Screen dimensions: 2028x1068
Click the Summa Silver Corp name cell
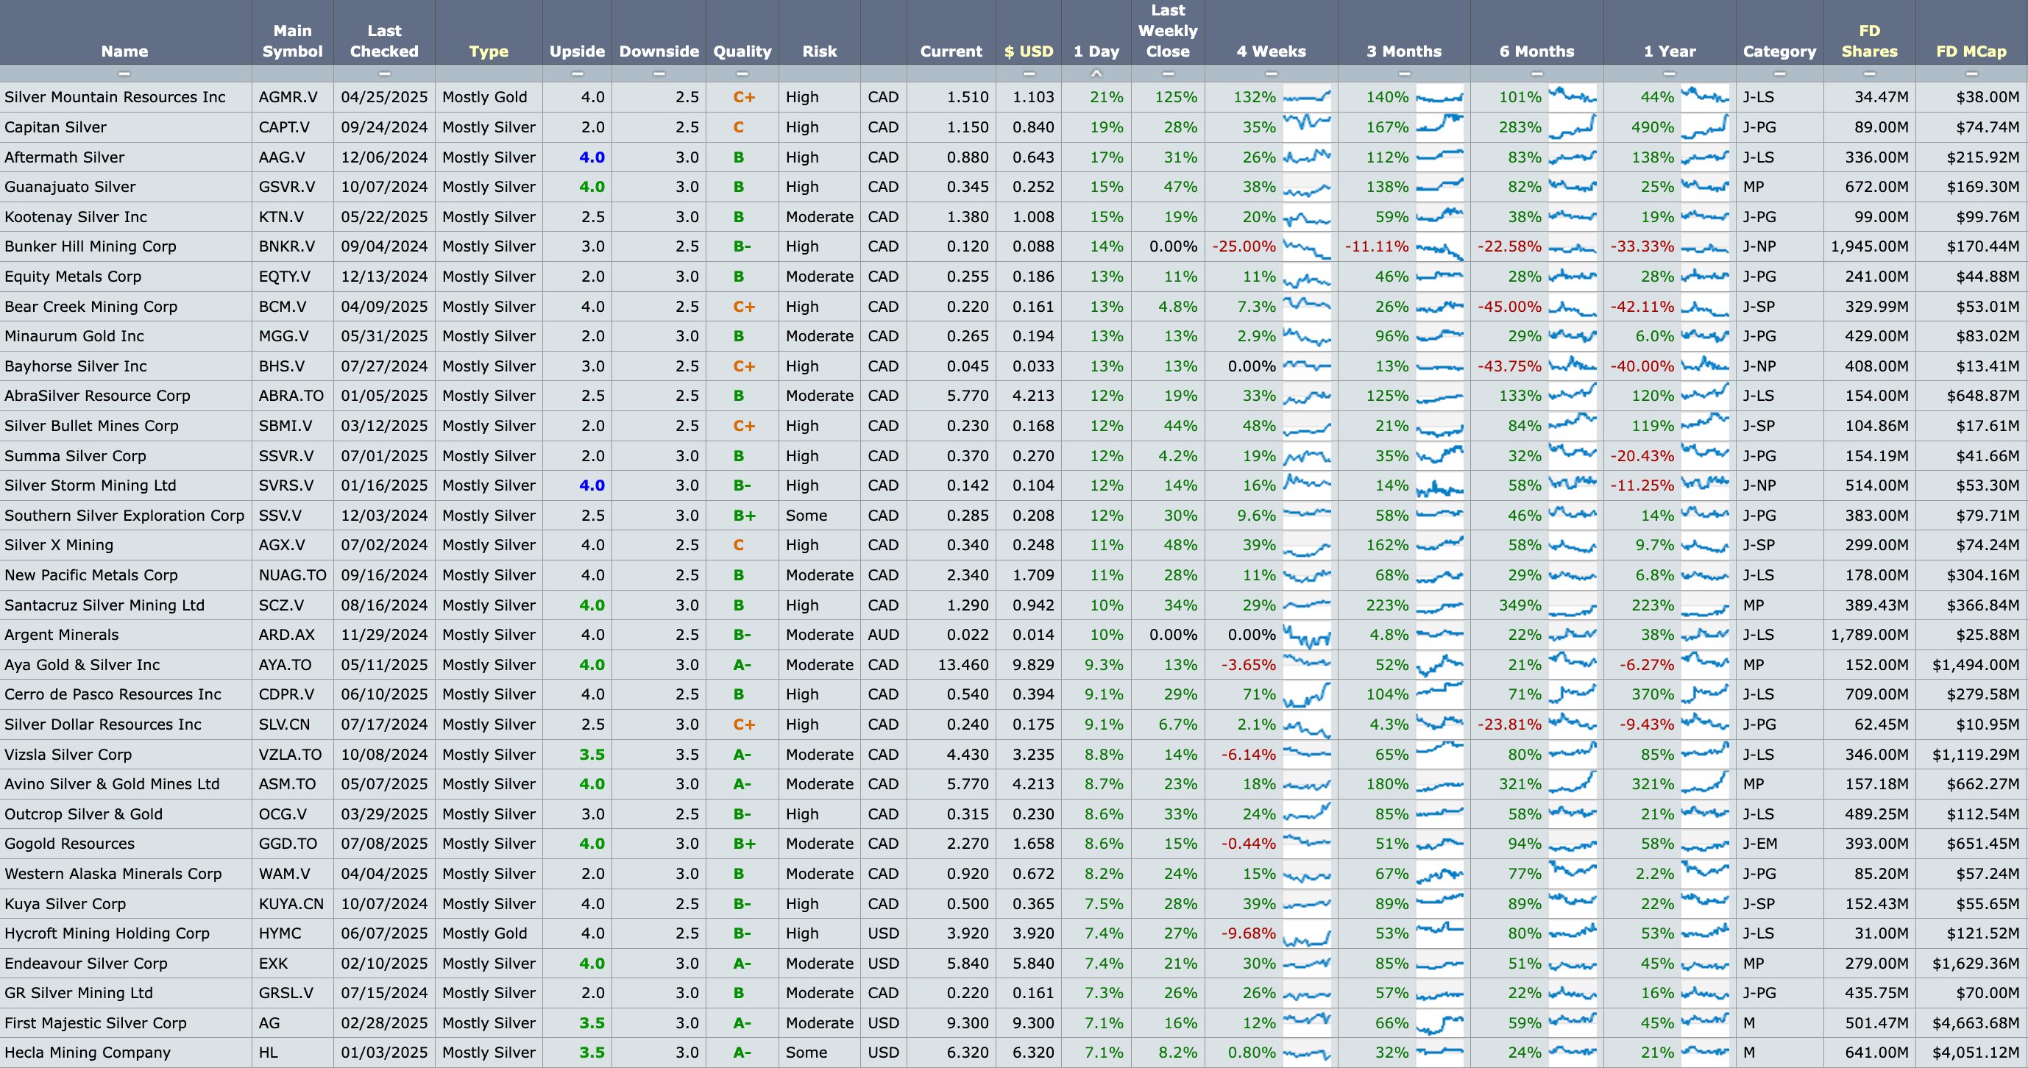point(75,456)
